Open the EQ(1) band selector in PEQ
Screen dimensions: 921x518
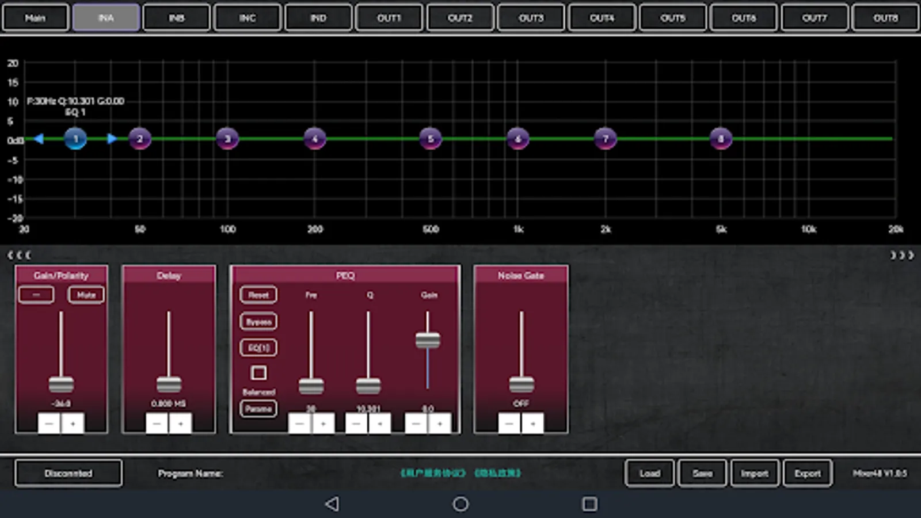258,348
